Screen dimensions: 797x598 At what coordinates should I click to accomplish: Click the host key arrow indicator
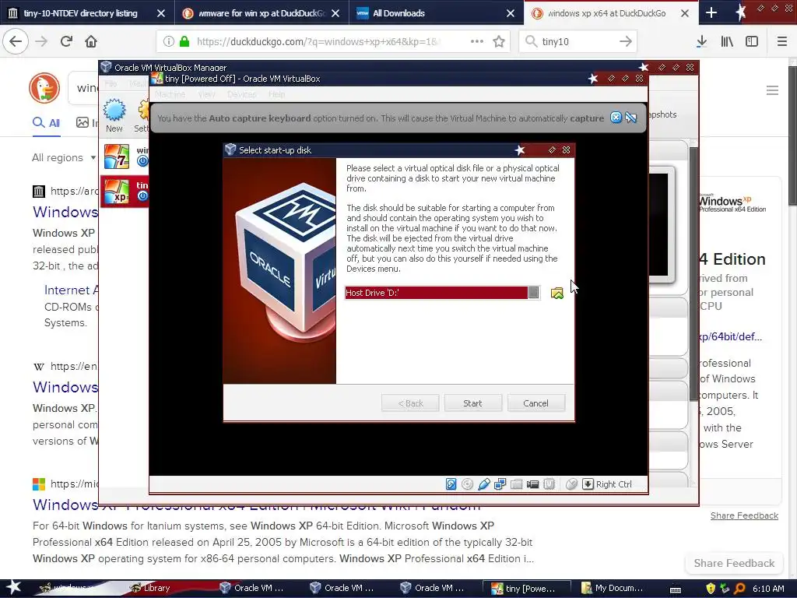pos(588,484)
